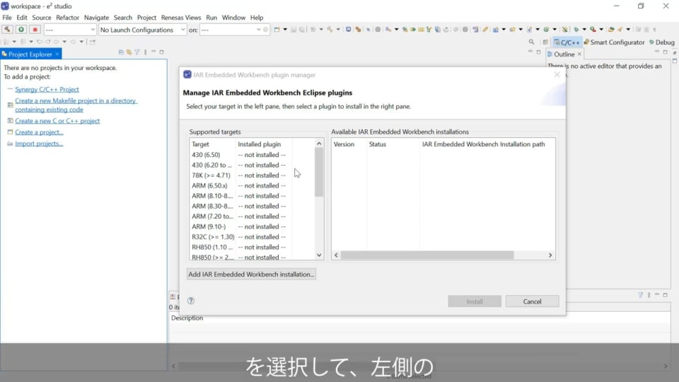679x382 pixels.
Task: Open the Window menu
Action: [x=233, y=18]
